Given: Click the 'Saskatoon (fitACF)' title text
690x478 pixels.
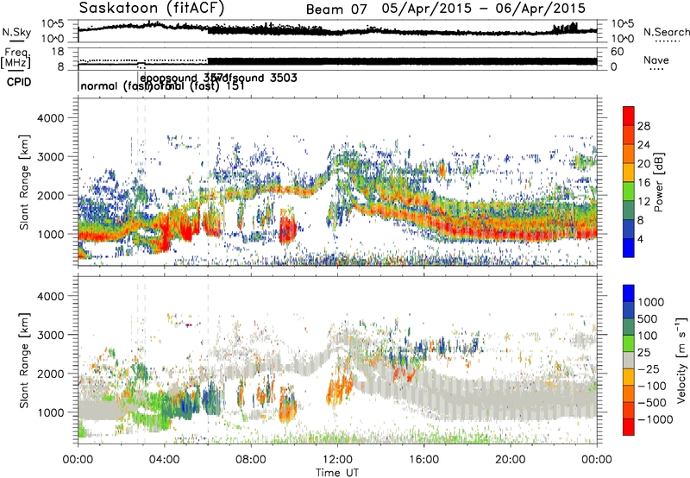Looking at the screenshot, I should coord(152,8).
